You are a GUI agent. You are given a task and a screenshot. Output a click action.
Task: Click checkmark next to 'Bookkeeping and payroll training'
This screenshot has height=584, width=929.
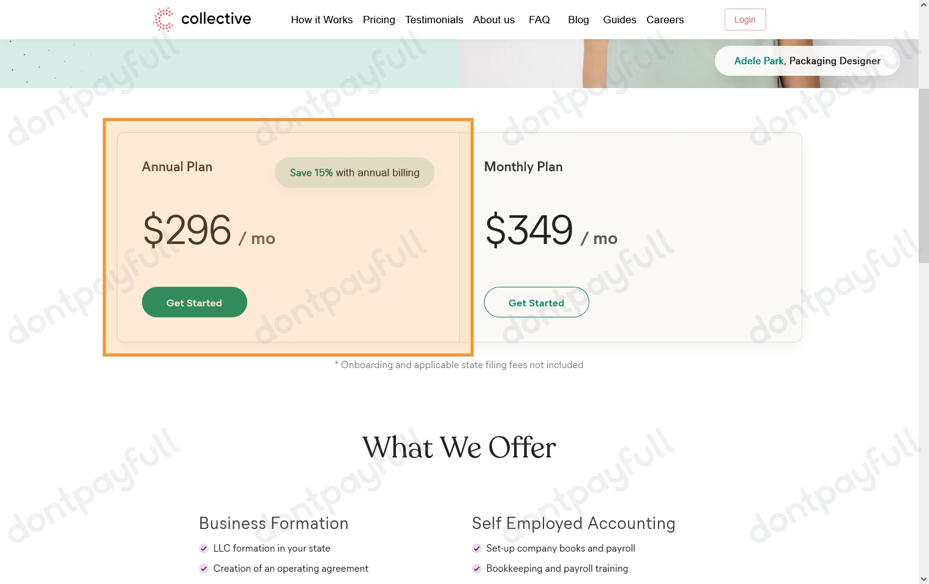coord(477,569)
